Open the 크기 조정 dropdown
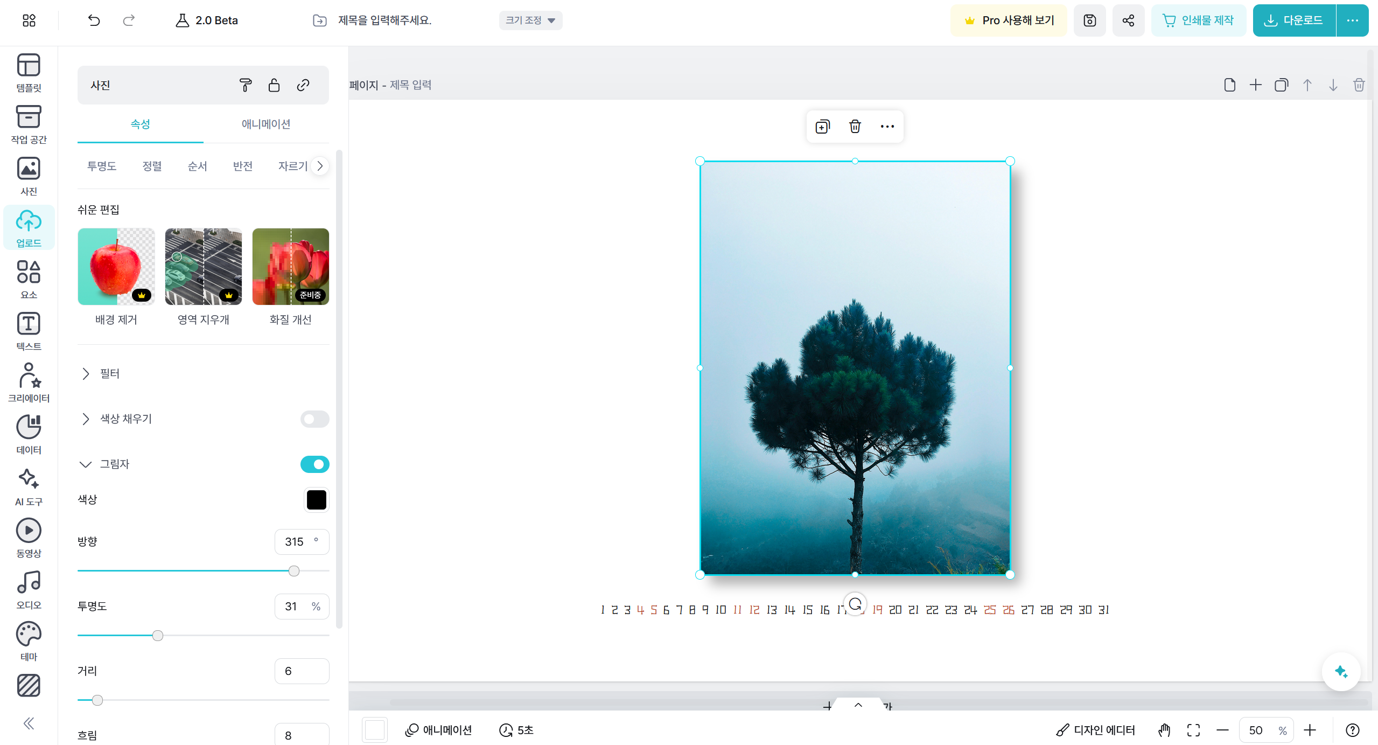The height and width of the screenshot is (745, 1378). point(530,20)
